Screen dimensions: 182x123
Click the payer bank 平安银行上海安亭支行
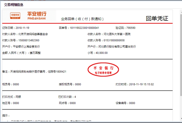click(26, 47)
